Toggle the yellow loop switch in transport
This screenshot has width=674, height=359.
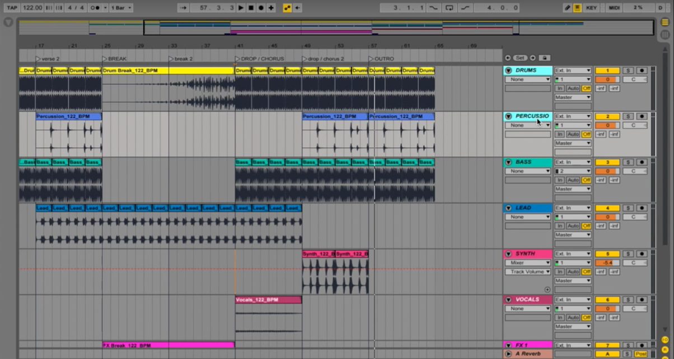click(287, 7)
